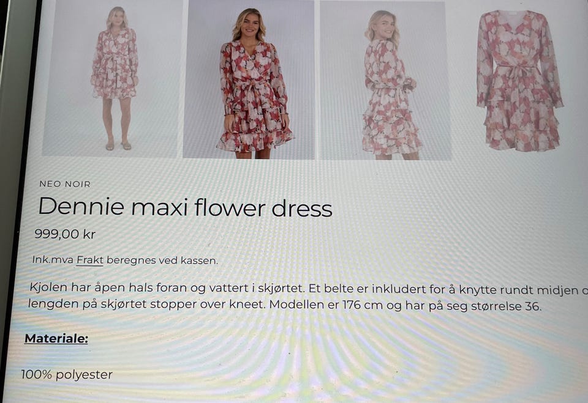Open the product-only dress image without model
Viewport: 588px width, 403px height.
point(520,80)
